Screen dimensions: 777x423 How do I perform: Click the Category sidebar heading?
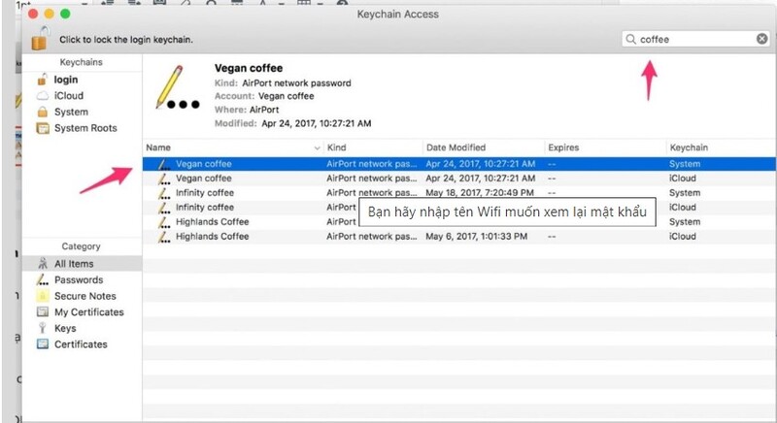coord(81,246)
